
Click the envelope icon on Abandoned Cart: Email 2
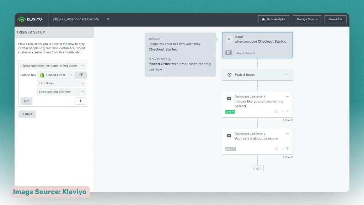[x=229, y=135]
